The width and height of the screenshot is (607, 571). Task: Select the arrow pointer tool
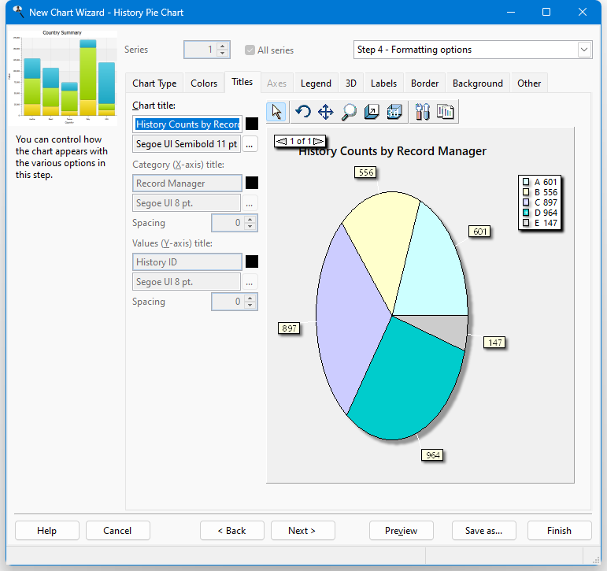[276, 112]
